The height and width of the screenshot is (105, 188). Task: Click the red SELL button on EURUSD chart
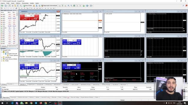(25, 18)
